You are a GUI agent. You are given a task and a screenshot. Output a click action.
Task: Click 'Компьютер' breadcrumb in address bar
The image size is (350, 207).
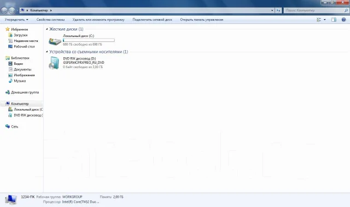pyautogui.click(x=39, y=10)
